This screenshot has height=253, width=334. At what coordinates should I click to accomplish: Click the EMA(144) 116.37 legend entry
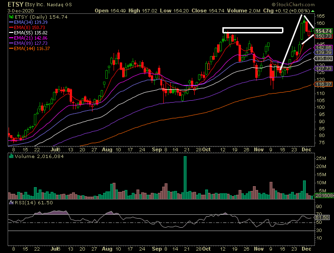30,49
